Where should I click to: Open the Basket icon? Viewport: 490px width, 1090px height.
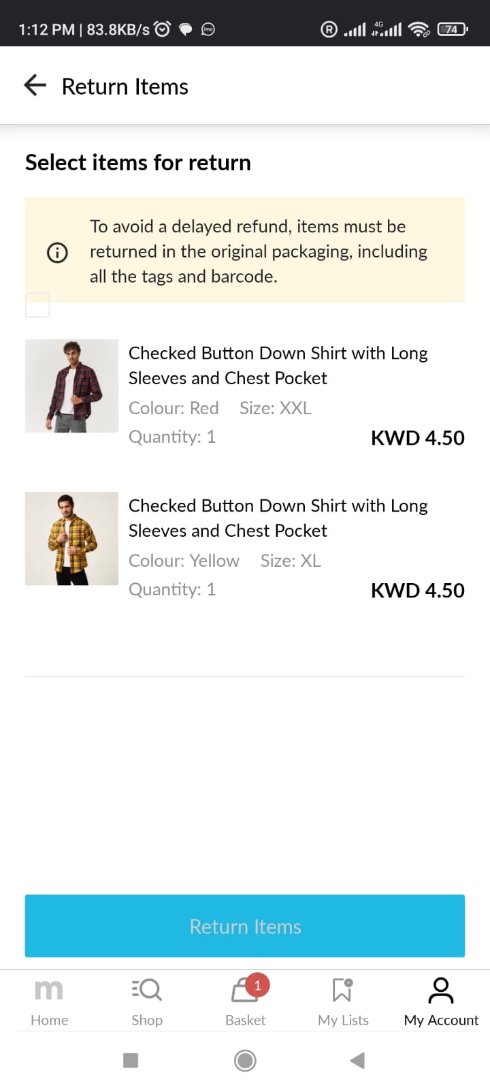pyautogui.click(x=244, y=992)
